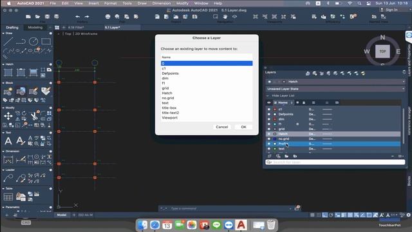Toggle visibility of the f1 layer
Screen dimensions: 412x232
pos(269,124)
